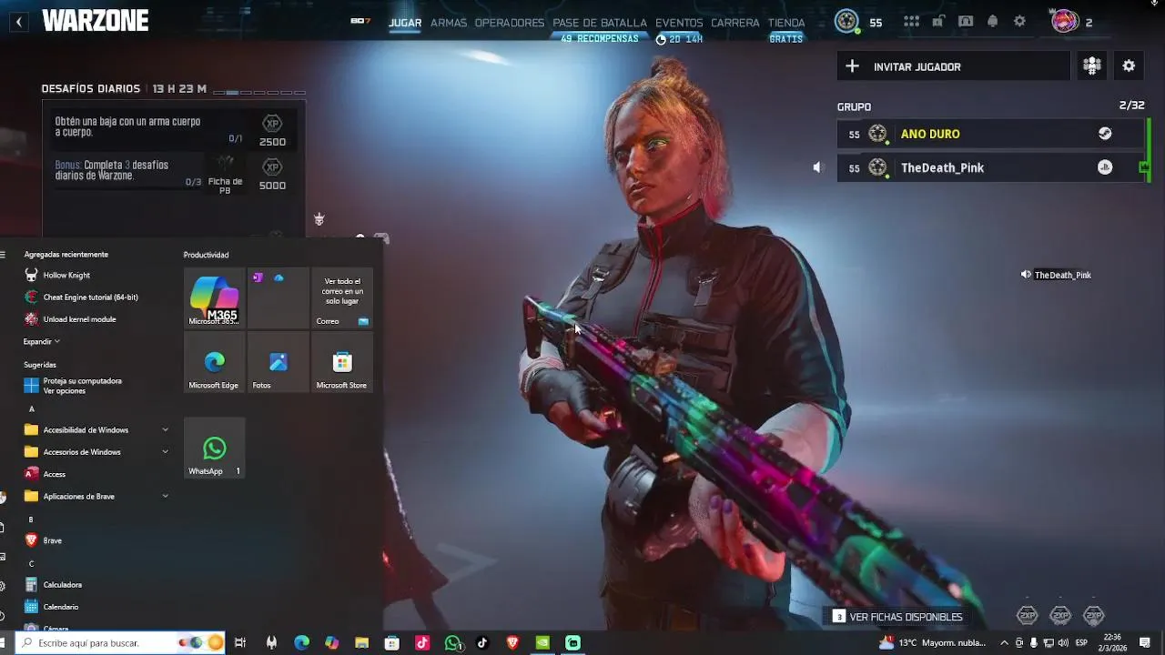
Task: Open the Microsoft 365 tile
Action: pyautogui.click(x=214, y=297)
